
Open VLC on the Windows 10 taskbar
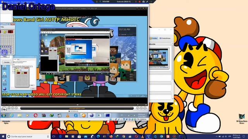[143, 136]
